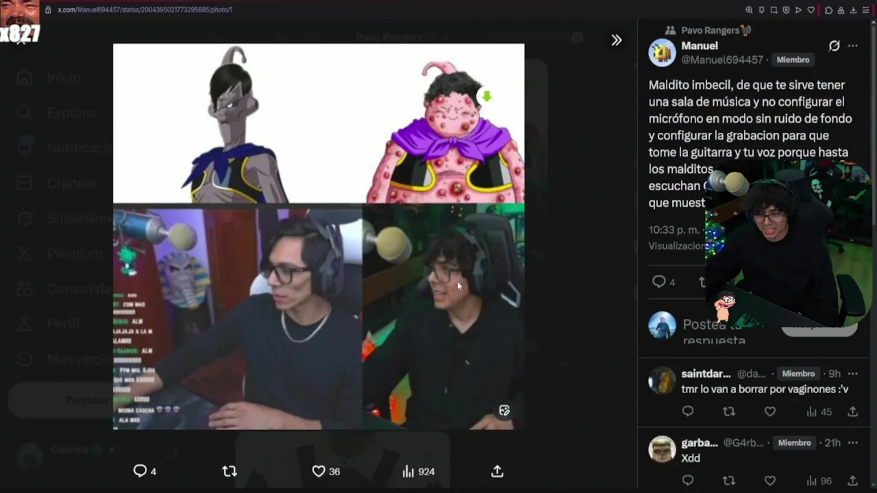Viewport: 877px width, 493px height.
Task: Open more options on saintdar's comment
Action: pyautogui.click(x=852, y=374)
